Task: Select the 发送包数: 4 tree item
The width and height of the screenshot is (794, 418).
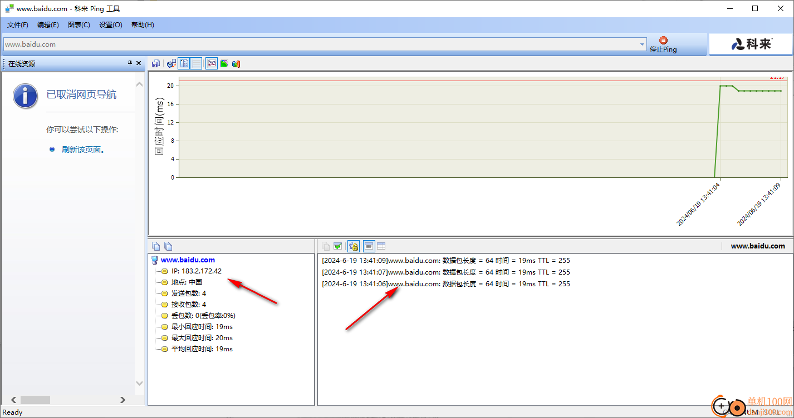Action: tap(189, 293)
